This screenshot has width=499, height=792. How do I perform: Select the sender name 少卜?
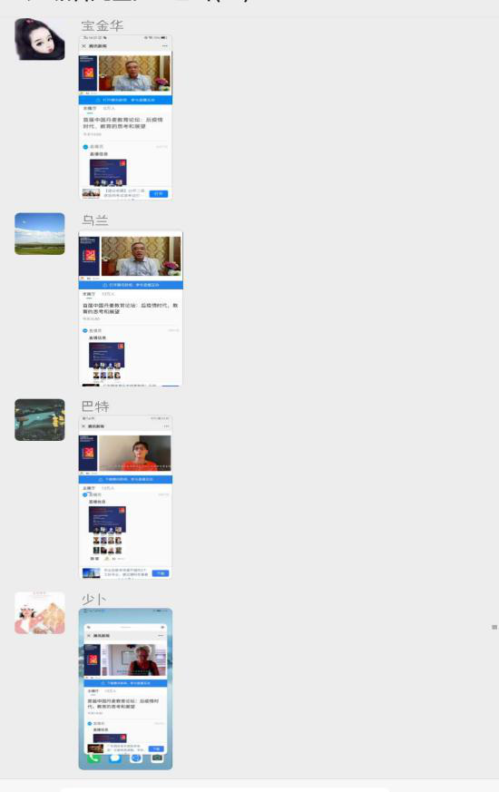pos(94,600)
